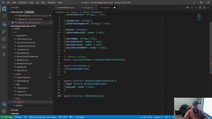The height and width of the screenshot is (119, 212).
Task: Open ActorSelector.tsx in the file tree
Action: (24, 39)
